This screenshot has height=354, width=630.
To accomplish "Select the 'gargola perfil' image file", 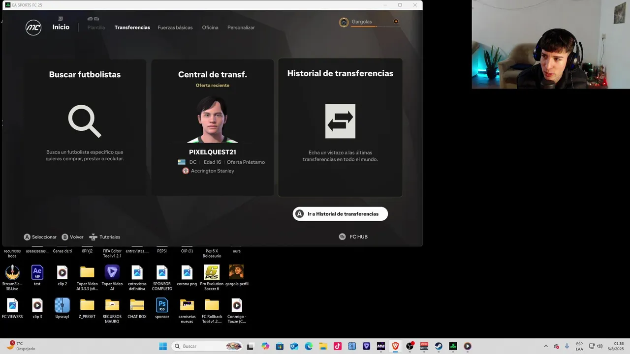I will [236, 275].
